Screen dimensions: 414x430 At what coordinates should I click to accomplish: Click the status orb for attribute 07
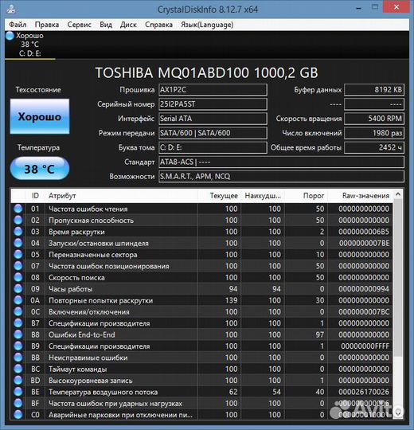(18, 266)
